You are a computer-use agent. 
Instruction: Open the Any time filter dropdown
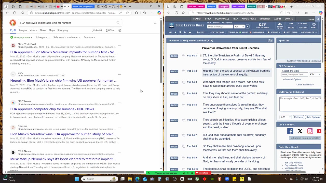coord(89,37)
